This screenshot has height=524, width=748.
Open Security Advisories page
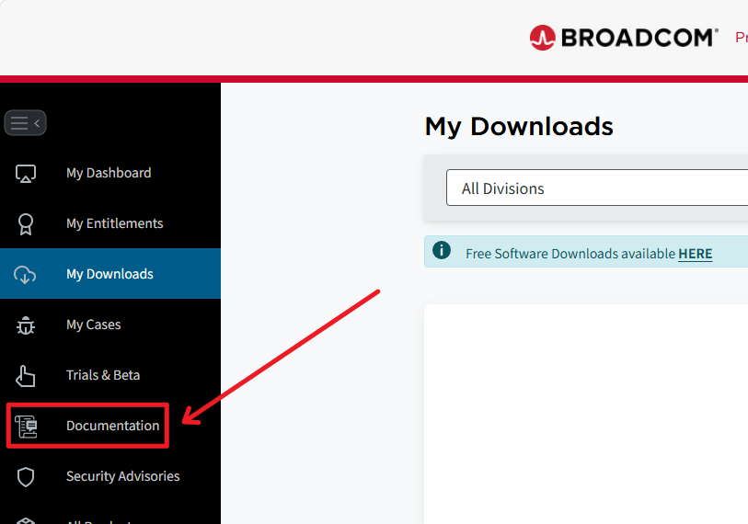pos(123,476)
